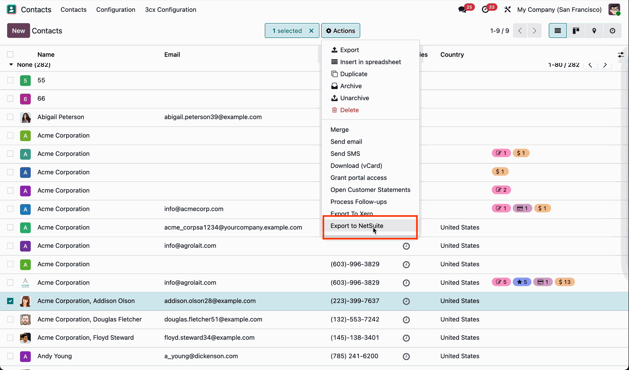Screen dimensions: 629x370
Task: Switch to list view
Action: click(558, 31)
